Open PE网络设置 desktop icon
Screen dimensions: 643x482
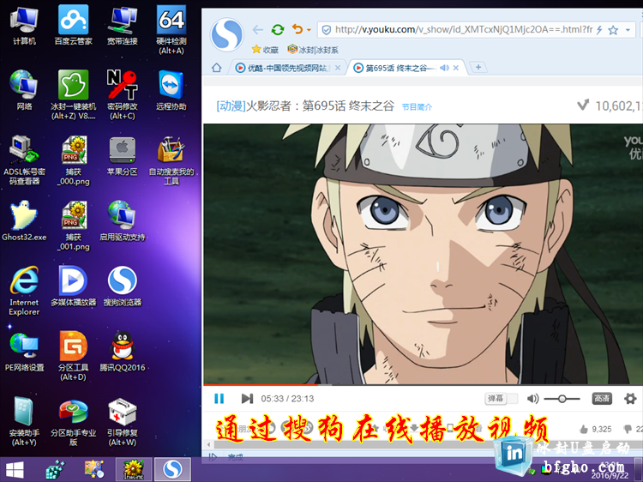24,351
